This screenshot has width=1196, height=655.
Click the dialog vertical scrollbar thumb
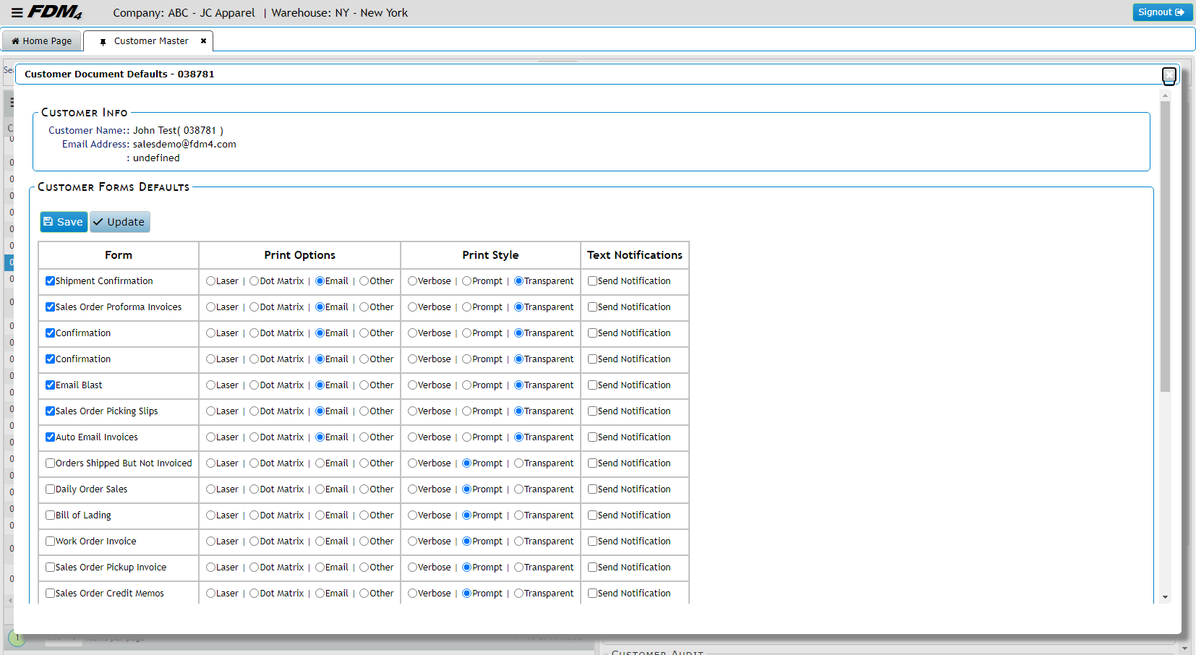1165,246
